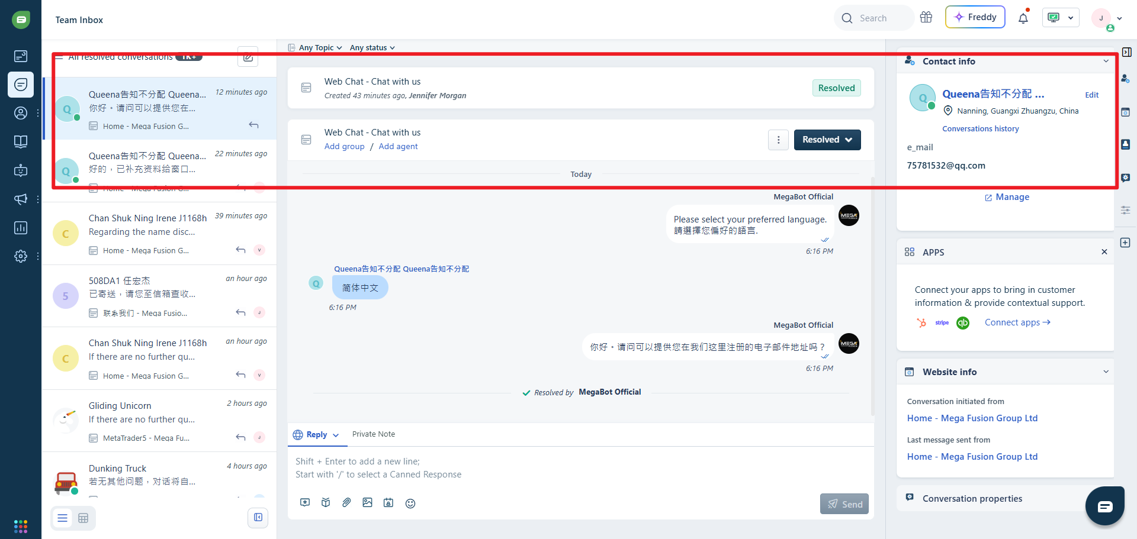Click the Resolved badge on first chat card
1137x539 pixels.
(x=837, y=88)
